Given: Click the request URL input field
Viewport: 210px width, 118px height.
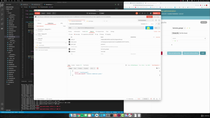Looking at the screenshot, I should [x=111, y=28].
